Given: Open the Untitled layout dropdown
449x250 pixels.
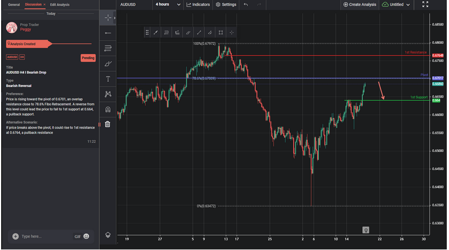Looking at the screenshot, I should click(x=396, y=4).
